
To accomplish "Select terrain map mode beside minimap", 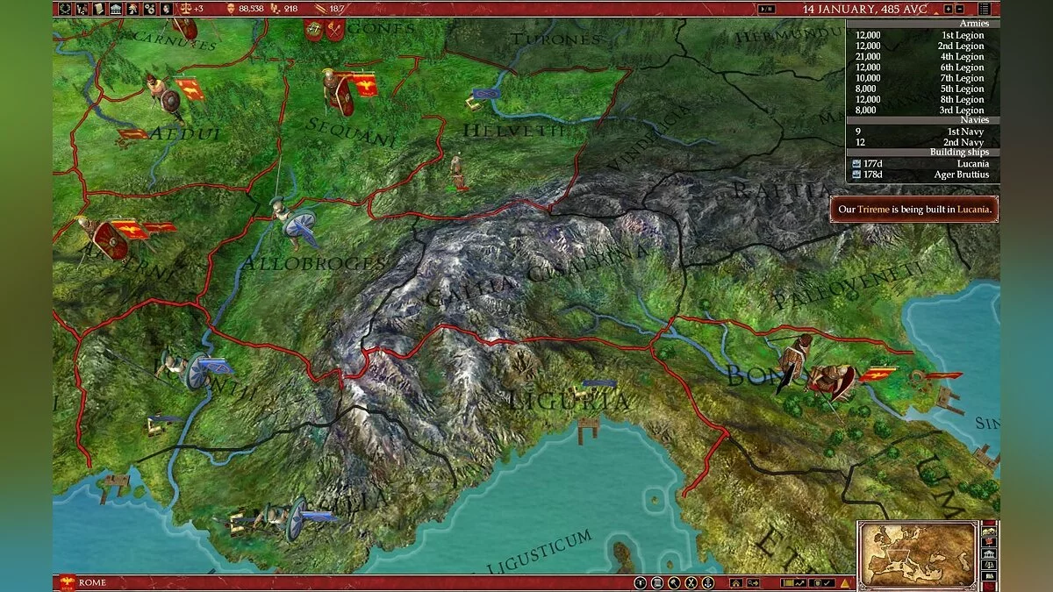I will [989, 531].
